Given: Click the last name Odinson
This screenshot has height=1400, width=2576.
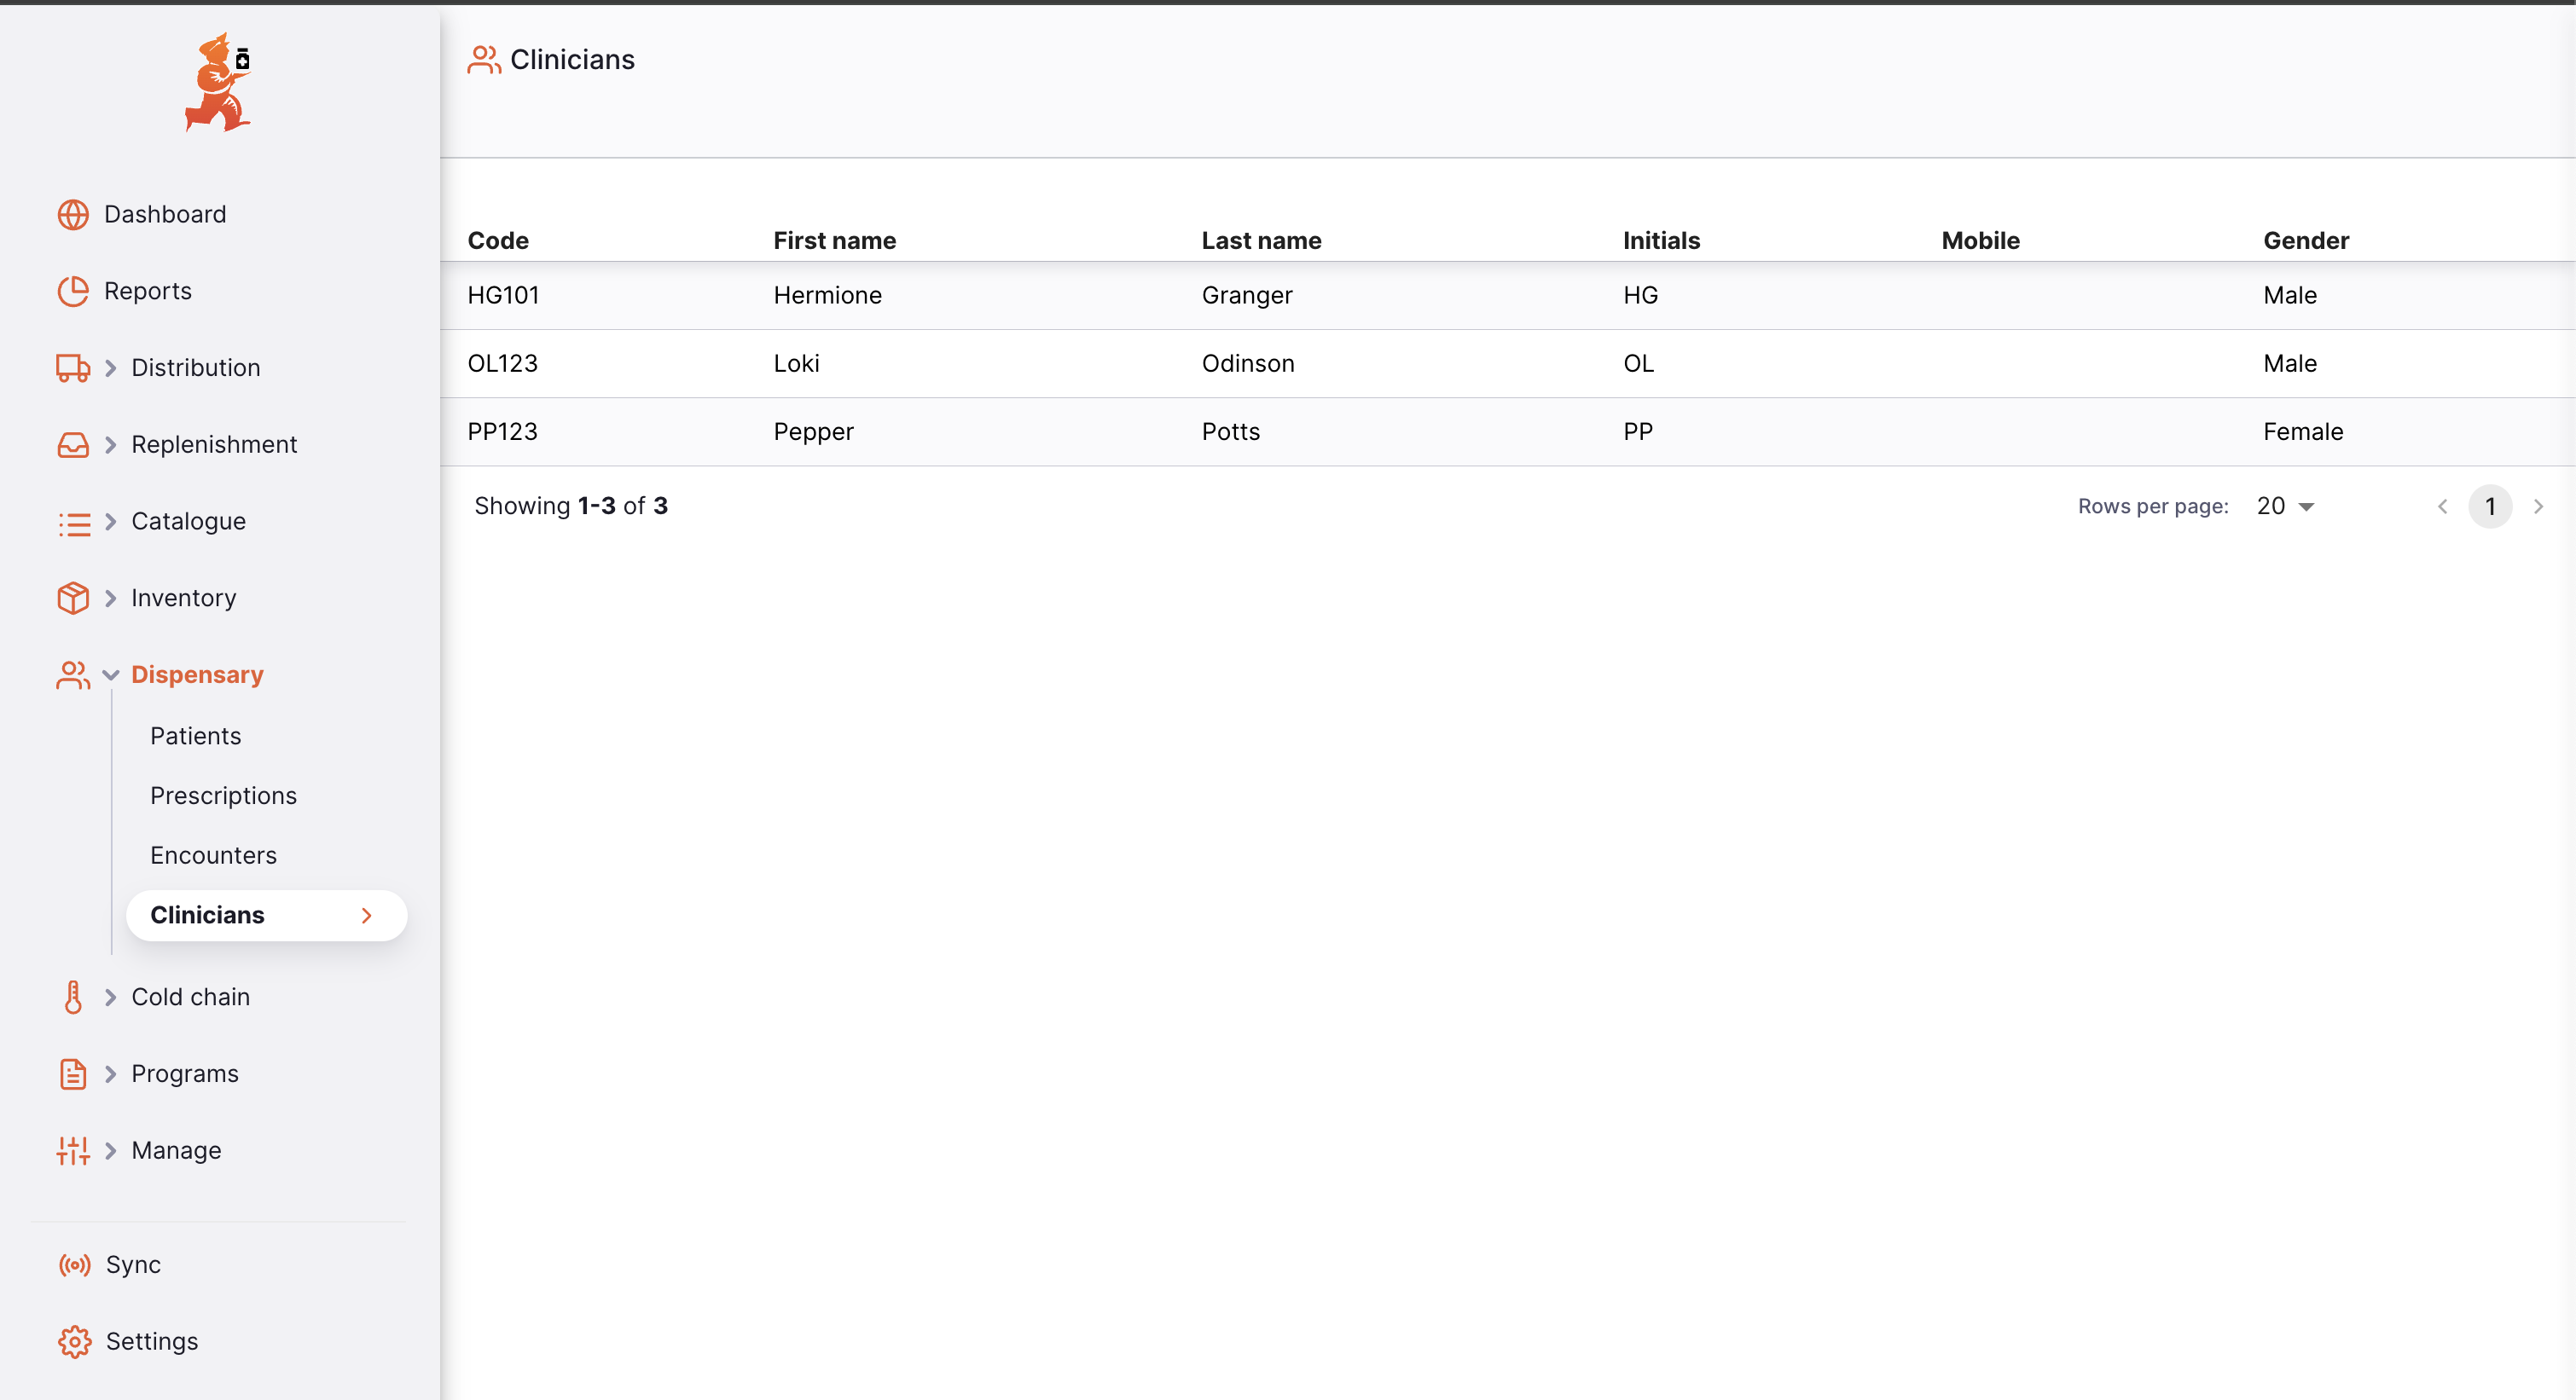Looking at the screenshot, I should pyautogui.click(x=1248, y=364).
